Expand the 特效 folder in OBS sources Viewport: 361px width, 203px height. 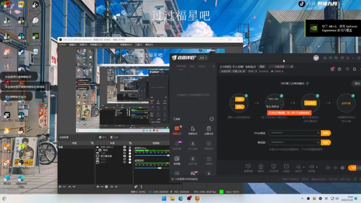97,150
